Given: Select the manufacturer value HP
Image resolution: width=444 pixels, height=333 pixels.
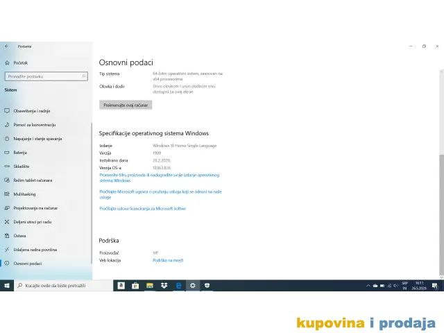Looking at the screenshot, I should tap(155, 253).
